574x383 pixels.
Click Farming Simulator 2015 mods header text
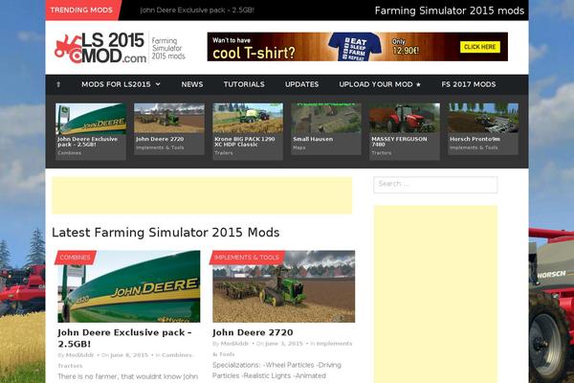(450, 11)
